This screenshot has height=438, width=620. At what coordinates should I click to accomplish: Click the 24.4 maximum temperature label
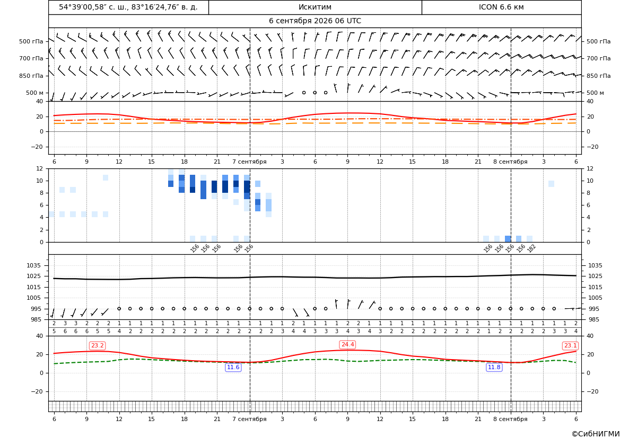click(347, 344)
